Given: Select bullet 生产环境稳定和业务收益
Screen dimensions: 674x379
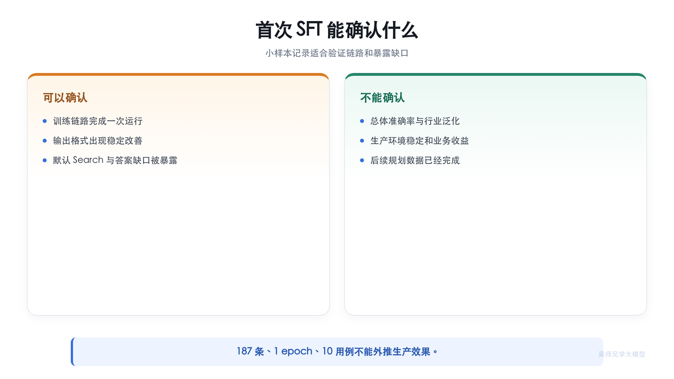Looking at the screenshot, I should 420,141.
